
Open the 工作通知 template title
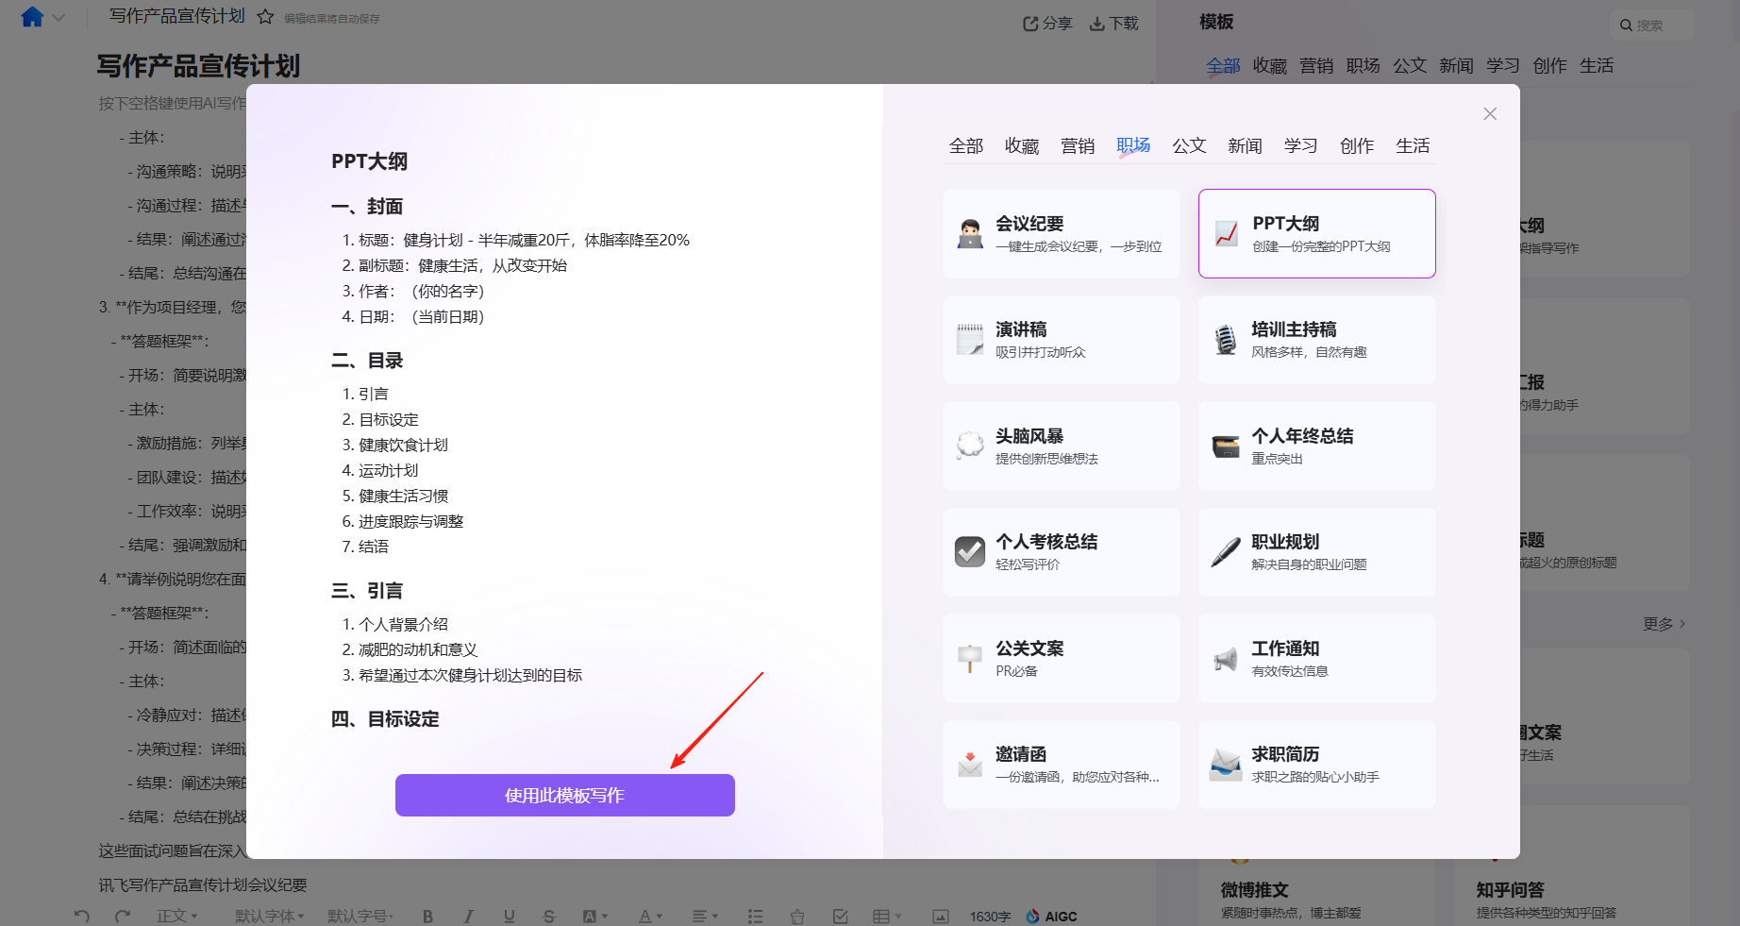pyautogui.click(x=1285, y=648)
